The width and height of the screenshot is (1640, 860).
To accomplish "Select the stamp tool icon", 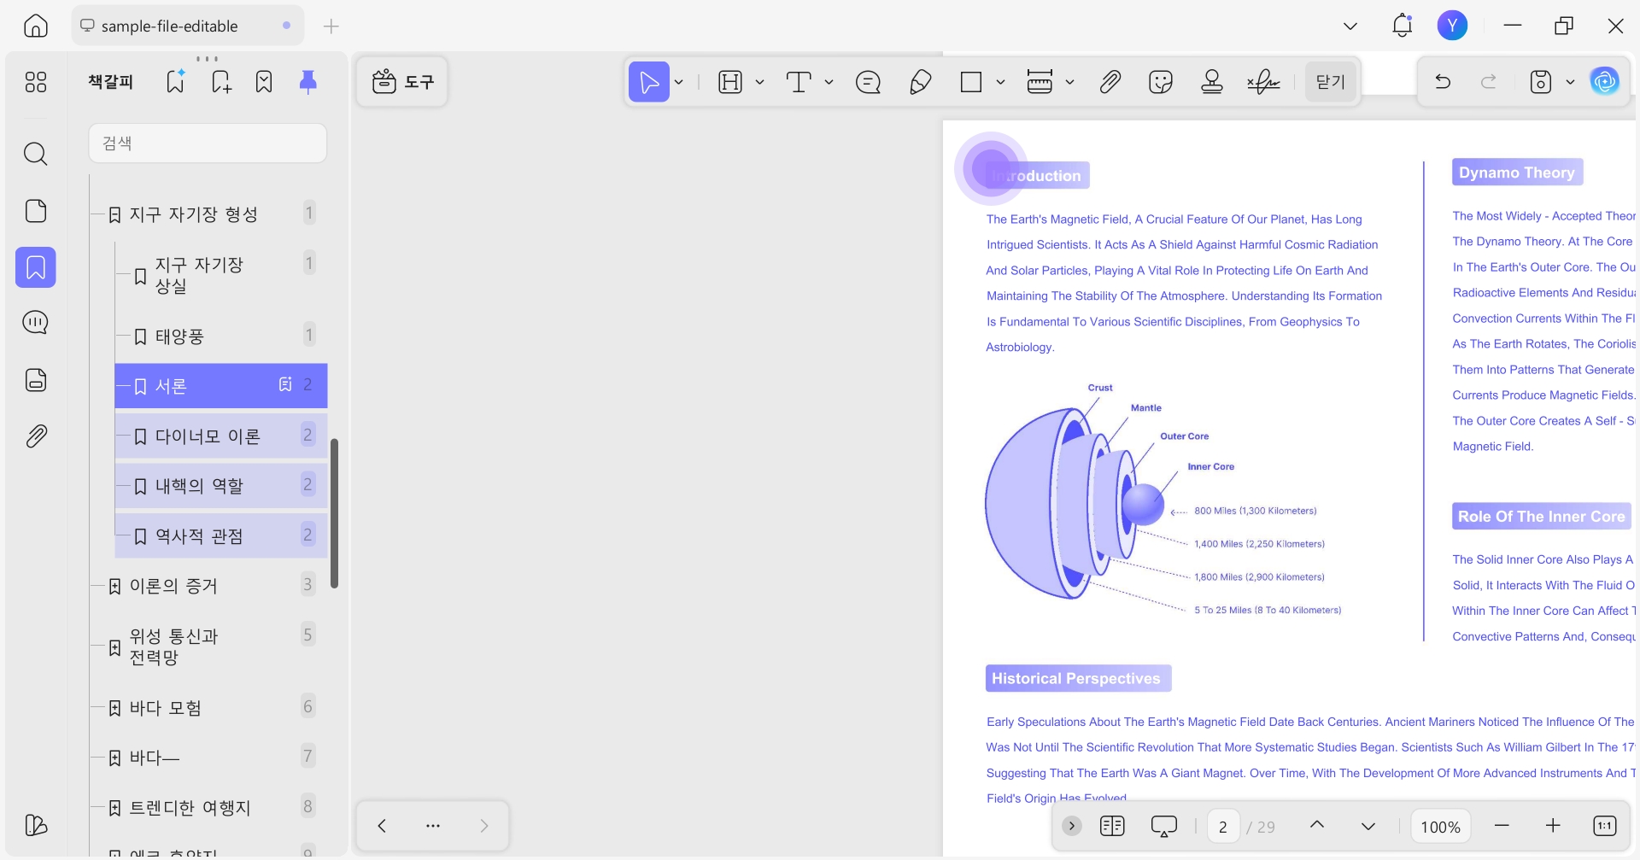I will point(1211,82).
